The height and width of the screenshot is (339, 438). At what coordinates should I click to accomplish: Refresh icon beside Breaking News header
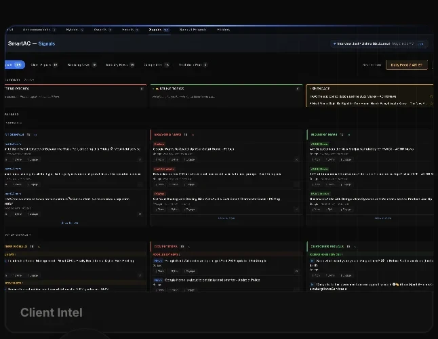click(x=193, y=135)
